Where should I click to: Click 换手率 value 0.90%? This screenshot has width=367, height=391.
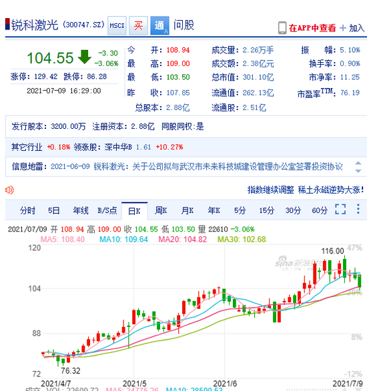350,63
